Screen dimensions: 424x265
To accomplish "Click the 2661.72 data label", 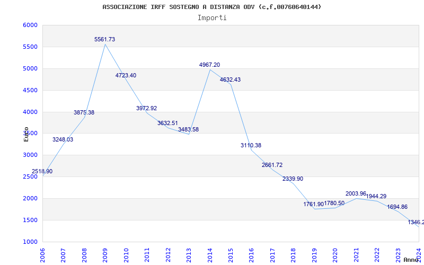I will [272, 165].
